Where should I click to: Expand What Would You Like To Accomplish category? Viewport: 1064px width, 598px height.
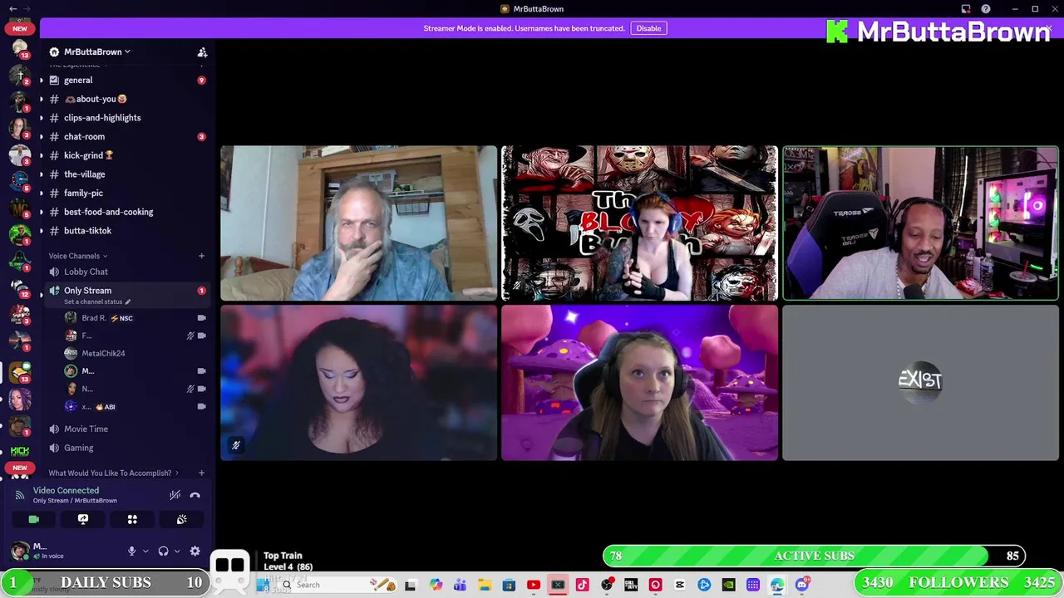tap(113, 473)
